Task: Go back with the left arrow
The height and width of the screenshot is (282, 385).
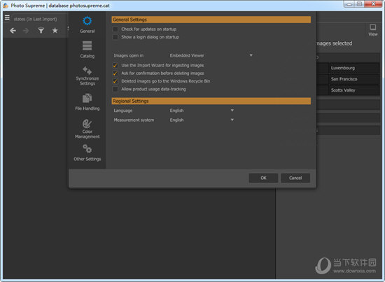Action: (13, 30)
